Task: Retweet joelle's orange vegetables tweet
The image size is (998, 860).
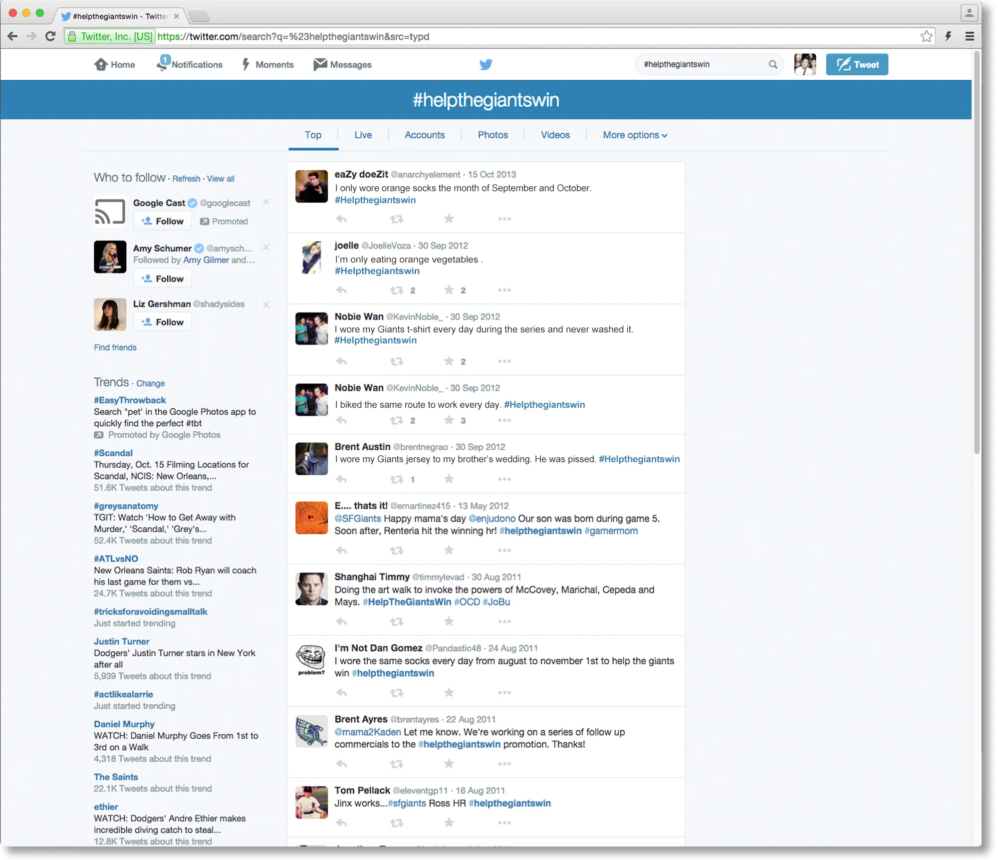Action: (x=397, y=290)
